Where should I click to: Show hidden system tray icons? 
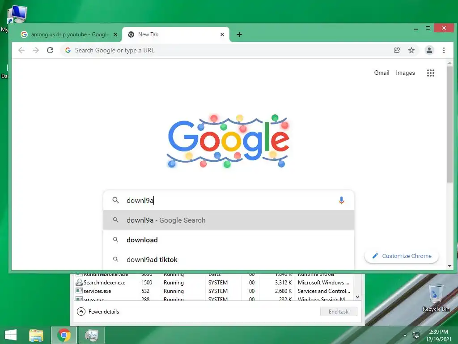pos(405,335)
